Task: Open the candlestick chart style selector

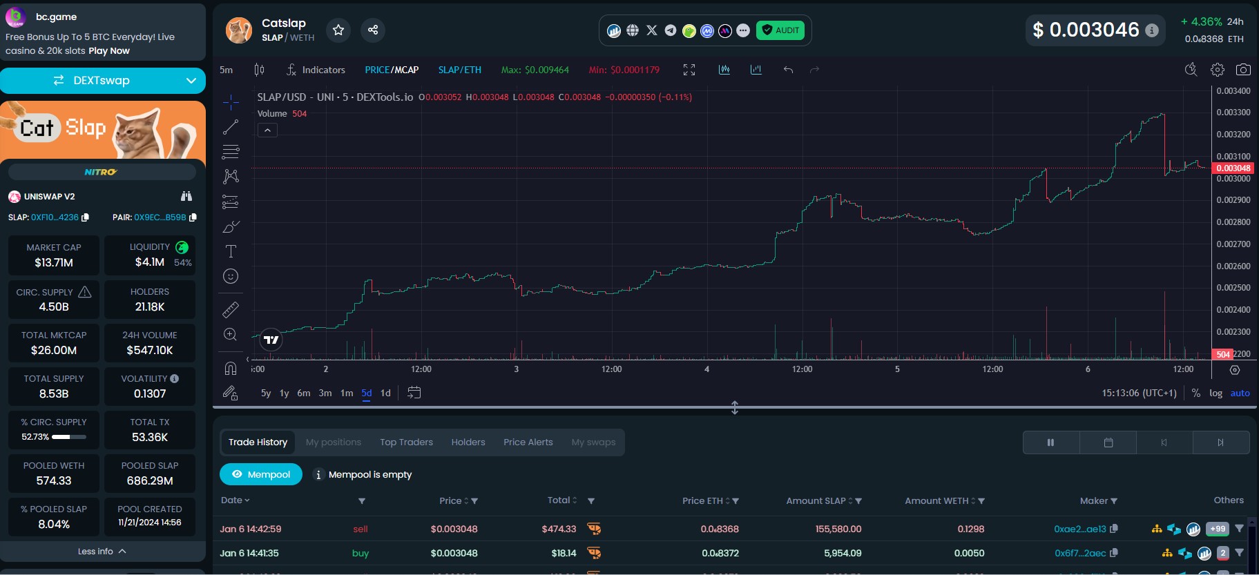Action: [x=259, y=70]
